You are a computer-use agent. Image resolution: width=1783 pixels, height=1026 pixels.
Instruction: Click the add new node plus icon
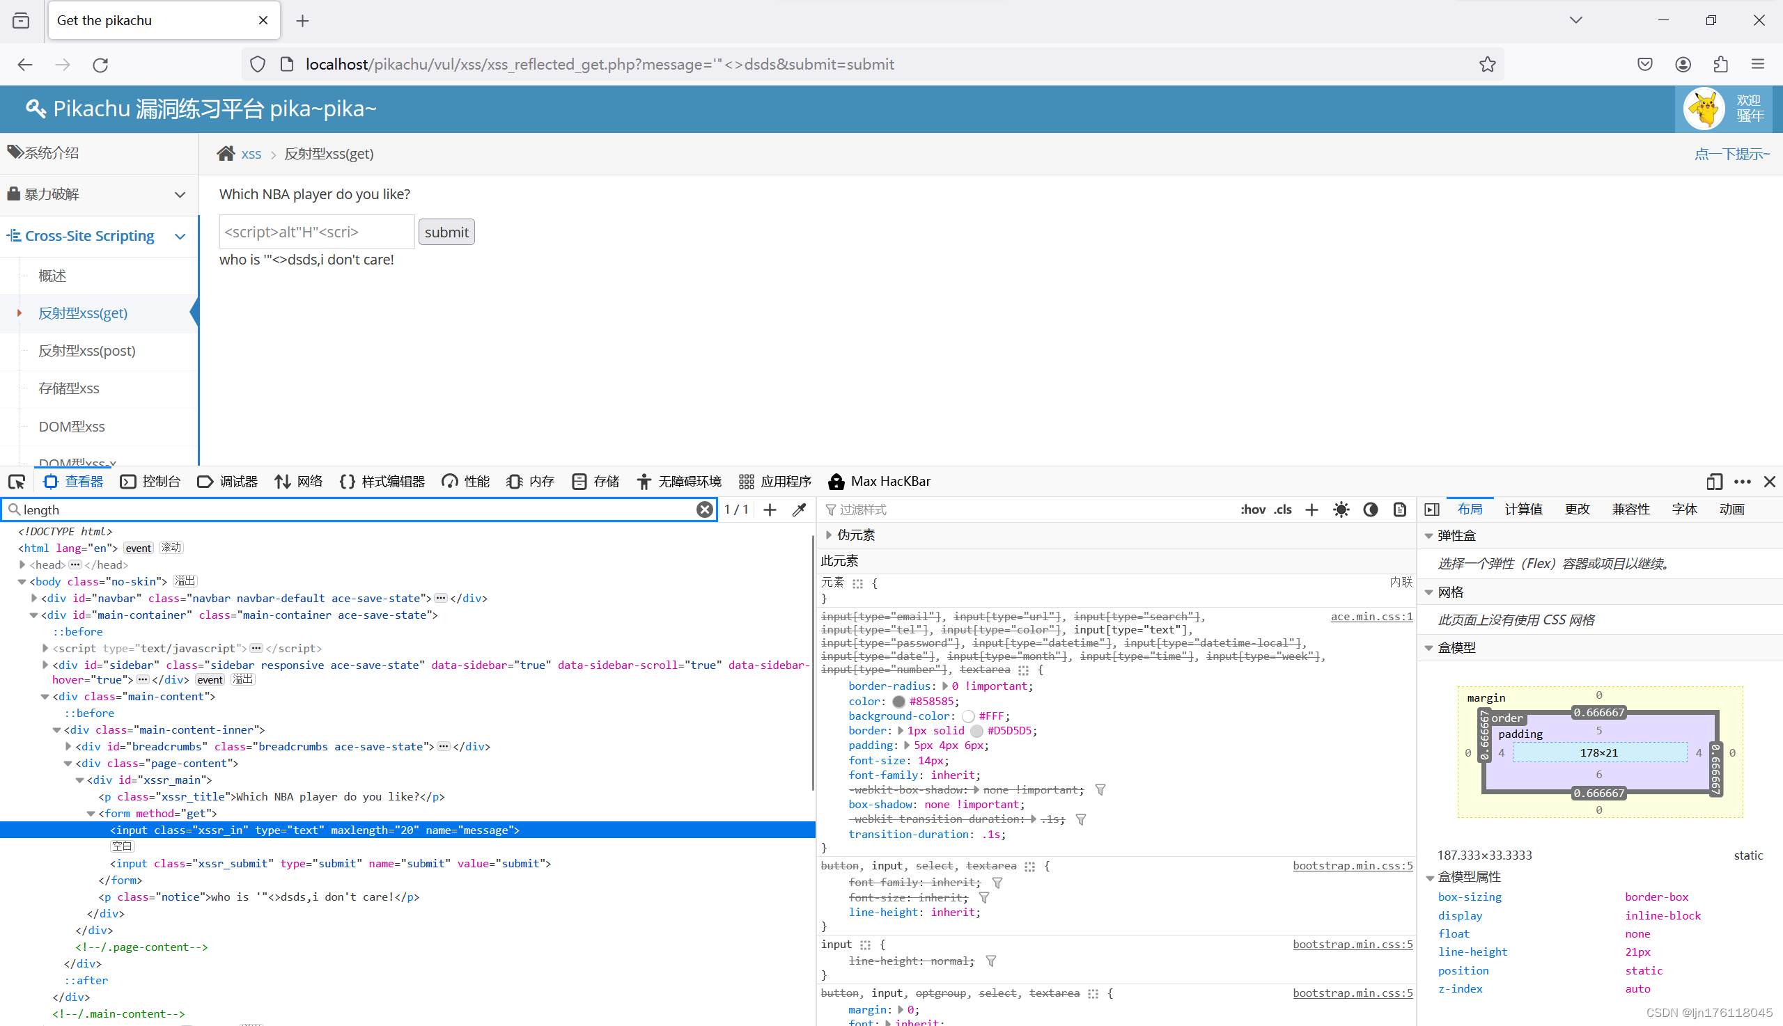click(x=770, y=510)
